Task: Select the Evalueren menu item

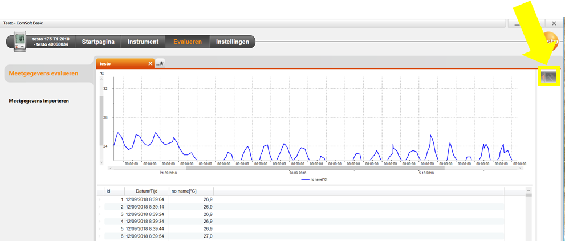Action: point(188,42)
